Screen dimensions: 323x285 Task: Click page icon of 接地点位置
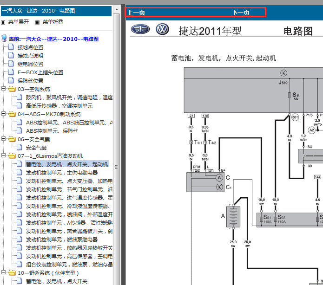coord(11,47)
